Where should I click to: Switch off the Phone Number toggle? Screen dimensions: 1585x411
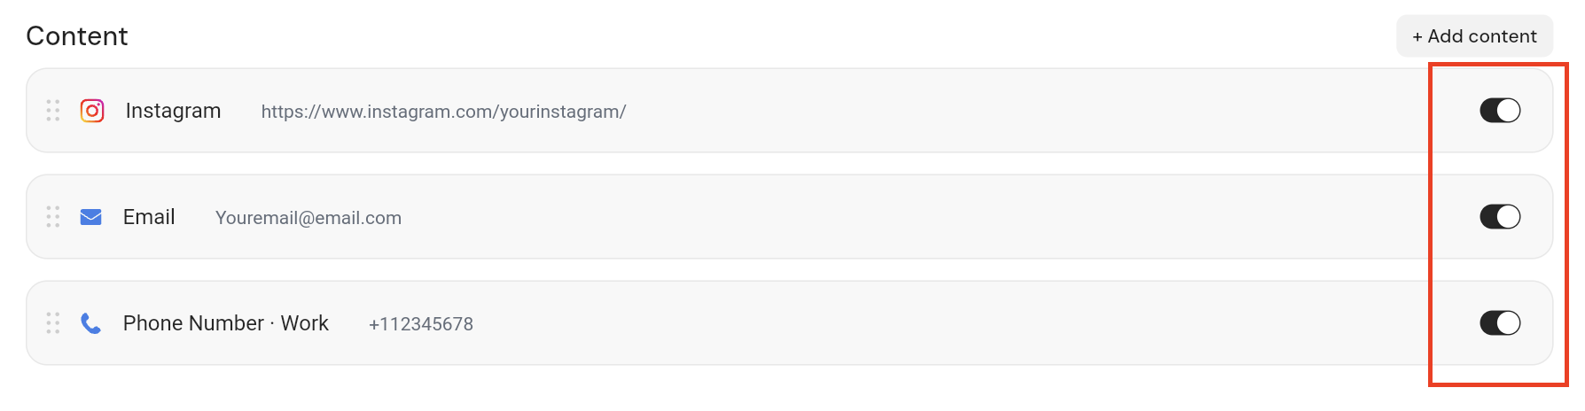[x=1500, y=323]
